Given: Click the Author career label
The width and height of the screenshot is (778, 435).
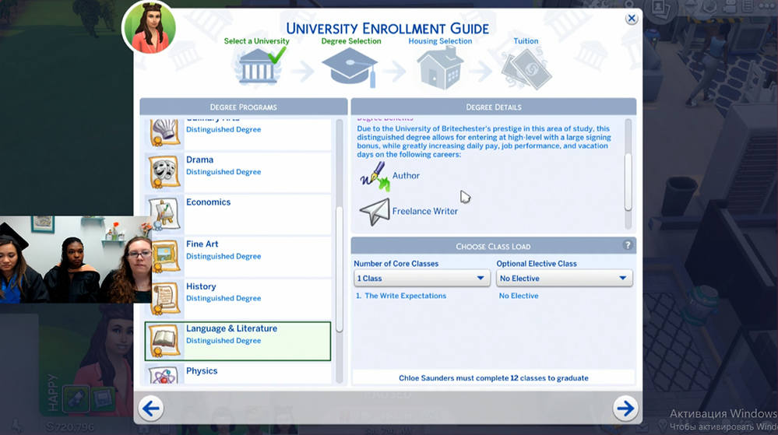Looking at the screenshot, I should pyautogui.click(x=406, y=176).
